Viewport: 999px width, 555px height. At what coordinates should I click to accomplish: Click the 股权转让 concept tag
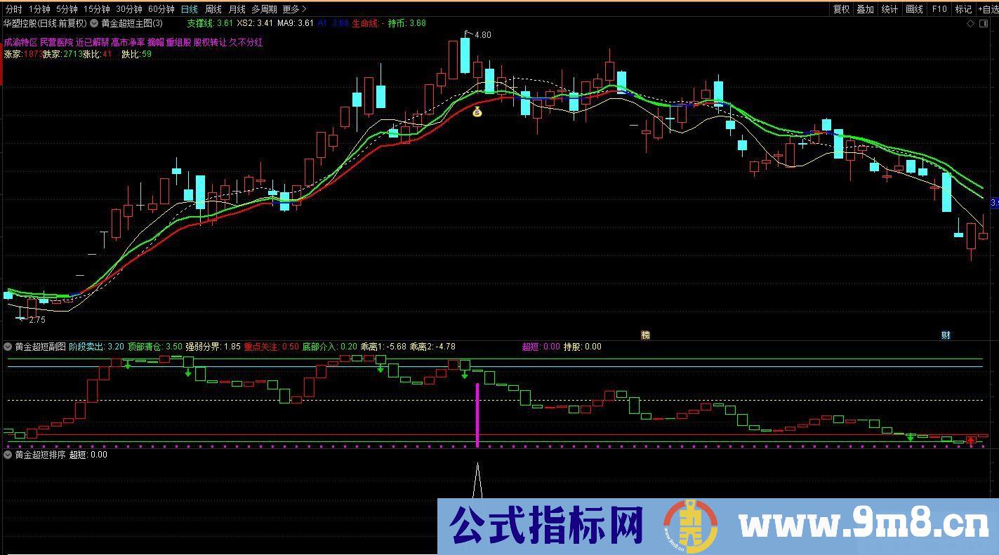point(210,43)
